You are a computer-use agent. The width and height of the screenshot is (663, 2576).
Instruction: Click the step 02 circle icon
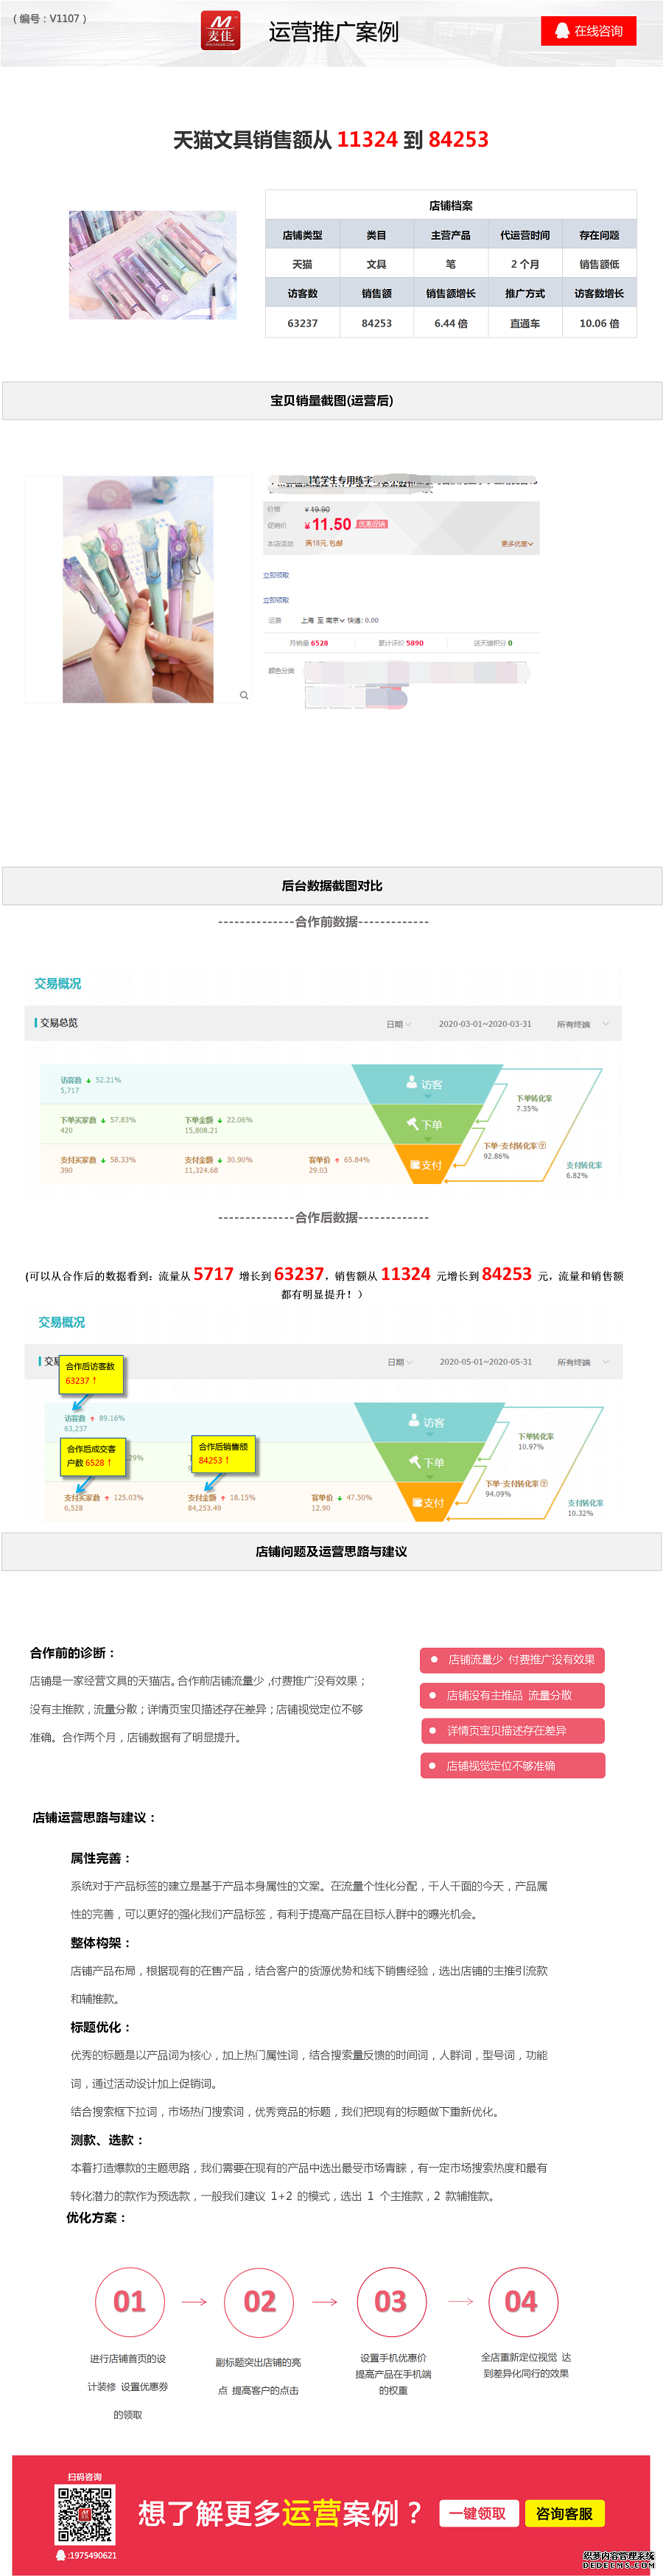coord(259,2302)
